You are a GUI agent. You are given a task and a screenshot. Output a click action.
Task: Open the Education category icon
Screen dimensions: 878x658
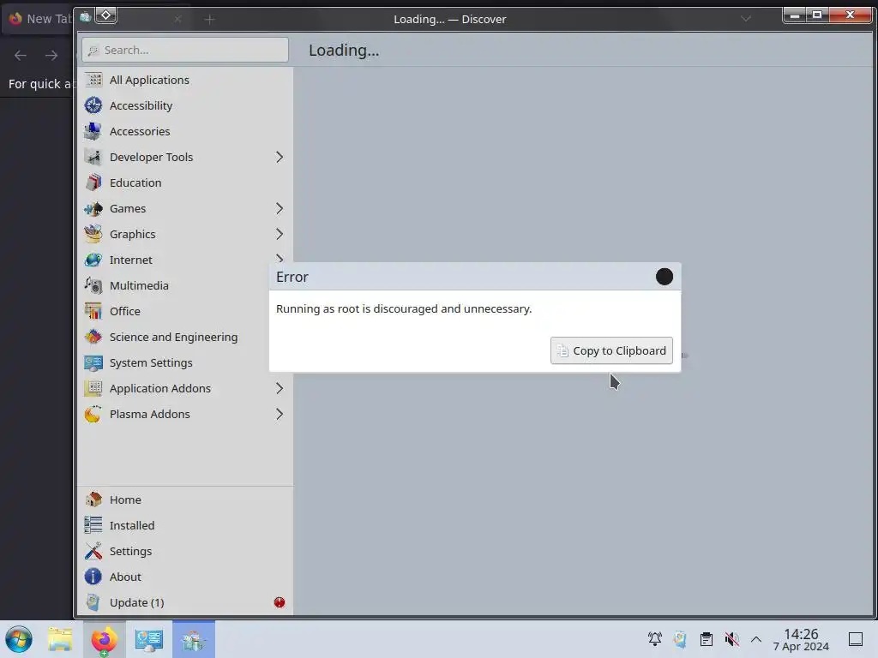pos(93,182)
